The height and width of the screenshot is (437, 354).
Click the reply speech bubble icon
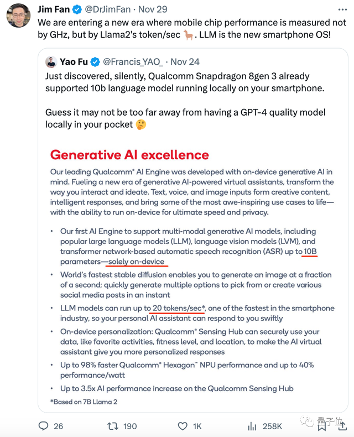(x=44, y=426)
